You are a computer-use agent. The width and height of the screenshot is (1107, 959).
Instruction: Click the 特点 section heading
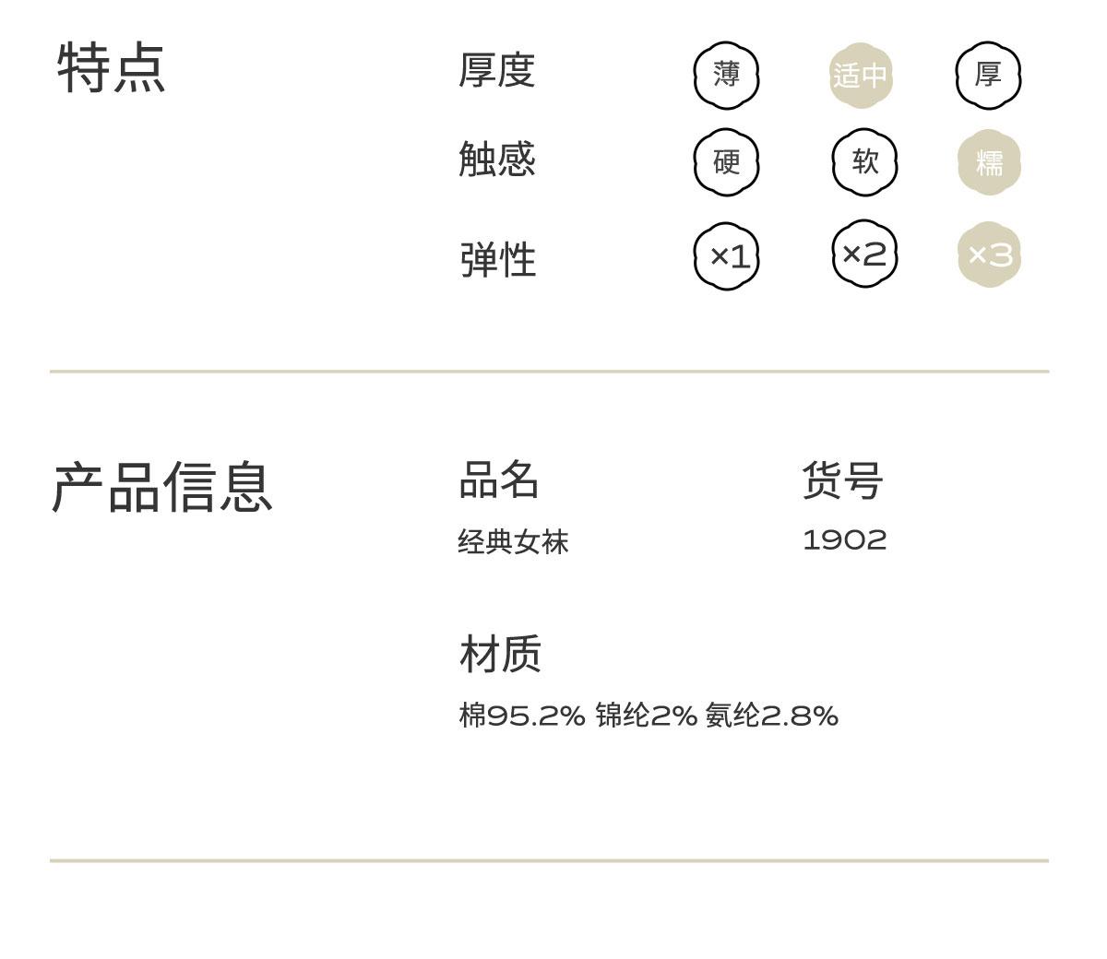point(112,67)
